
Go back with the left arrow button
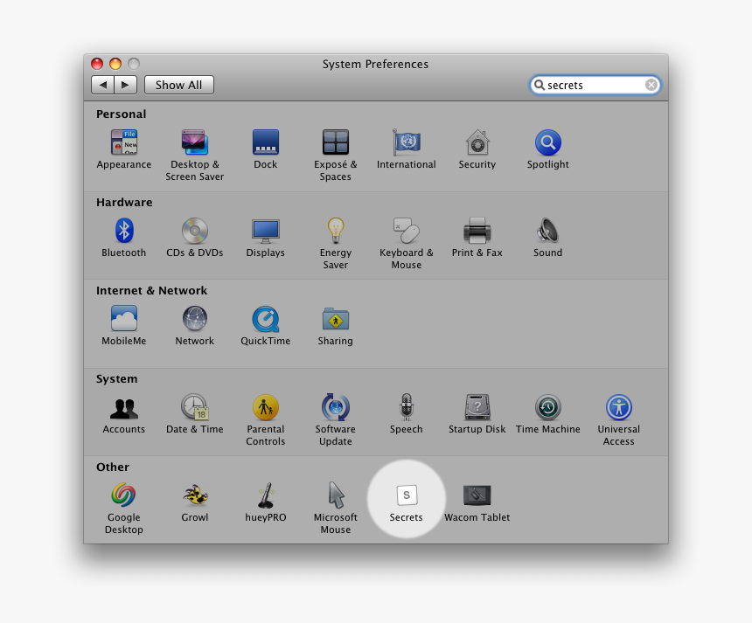pos(102,85)
